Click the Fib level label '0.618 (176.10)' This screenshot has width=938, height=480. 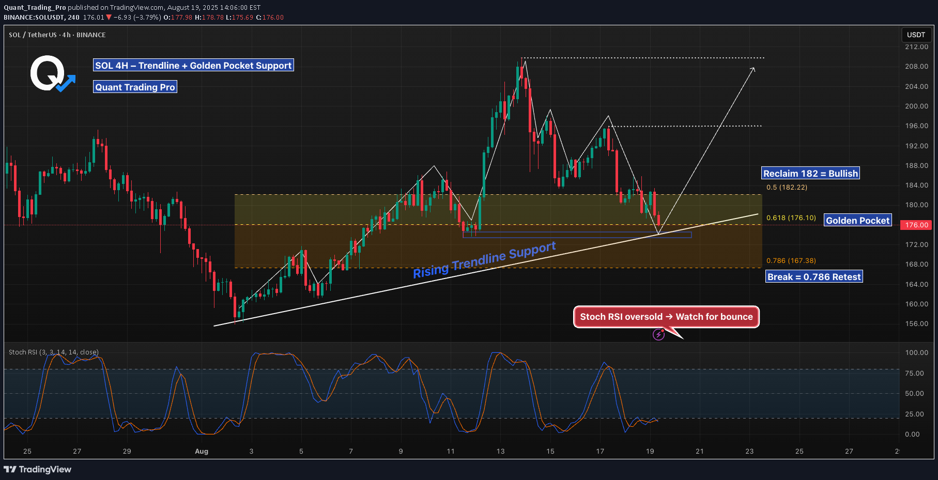pos(791,218)
